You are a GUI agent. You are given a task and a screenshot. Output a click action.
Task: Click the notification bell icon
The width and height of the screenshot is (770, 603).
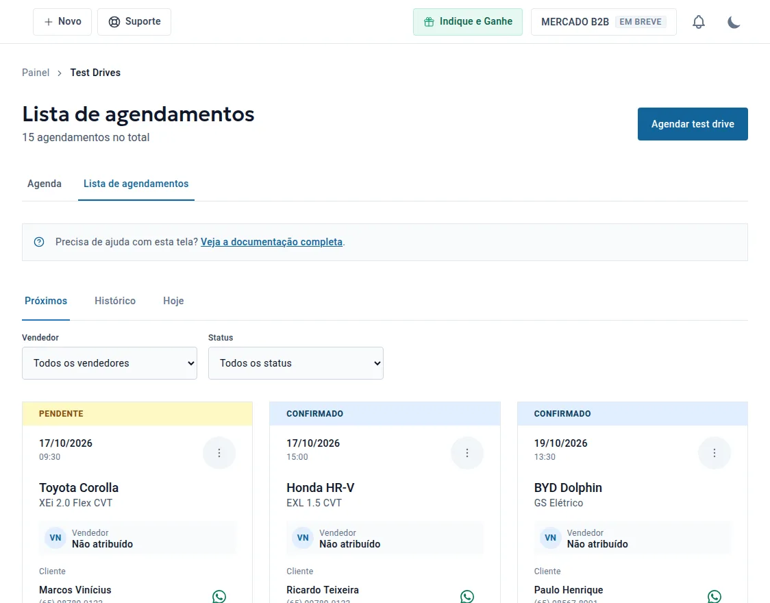(698, 22)
